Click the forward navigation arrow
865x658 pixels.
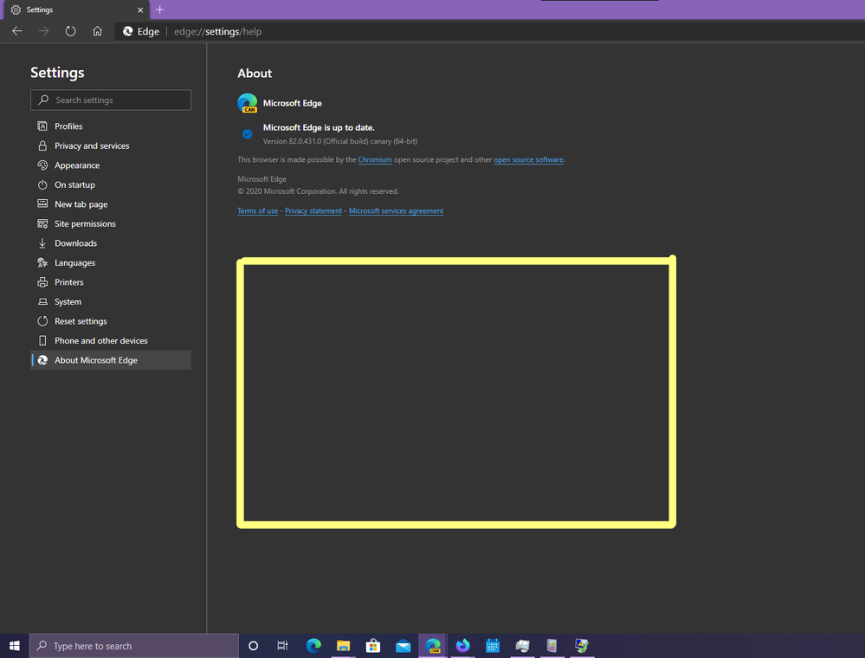click(x=43, y=31)
